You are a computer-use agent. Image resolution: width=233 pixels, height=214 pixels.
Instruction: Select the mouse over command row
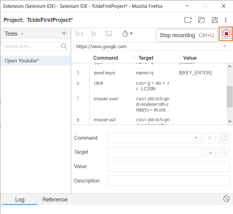pyautogui.click(x=149, y=104)
